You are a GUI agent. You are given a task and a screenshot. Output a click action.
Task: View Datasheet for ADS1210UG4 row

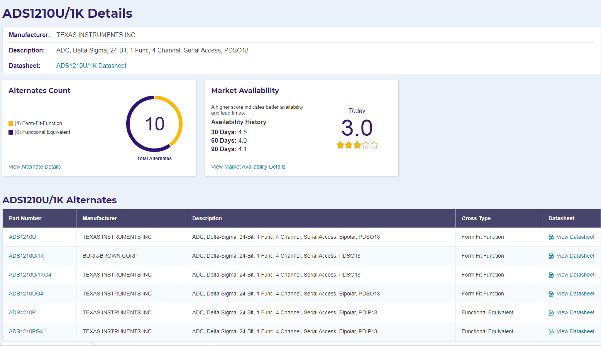coord(576,294)
